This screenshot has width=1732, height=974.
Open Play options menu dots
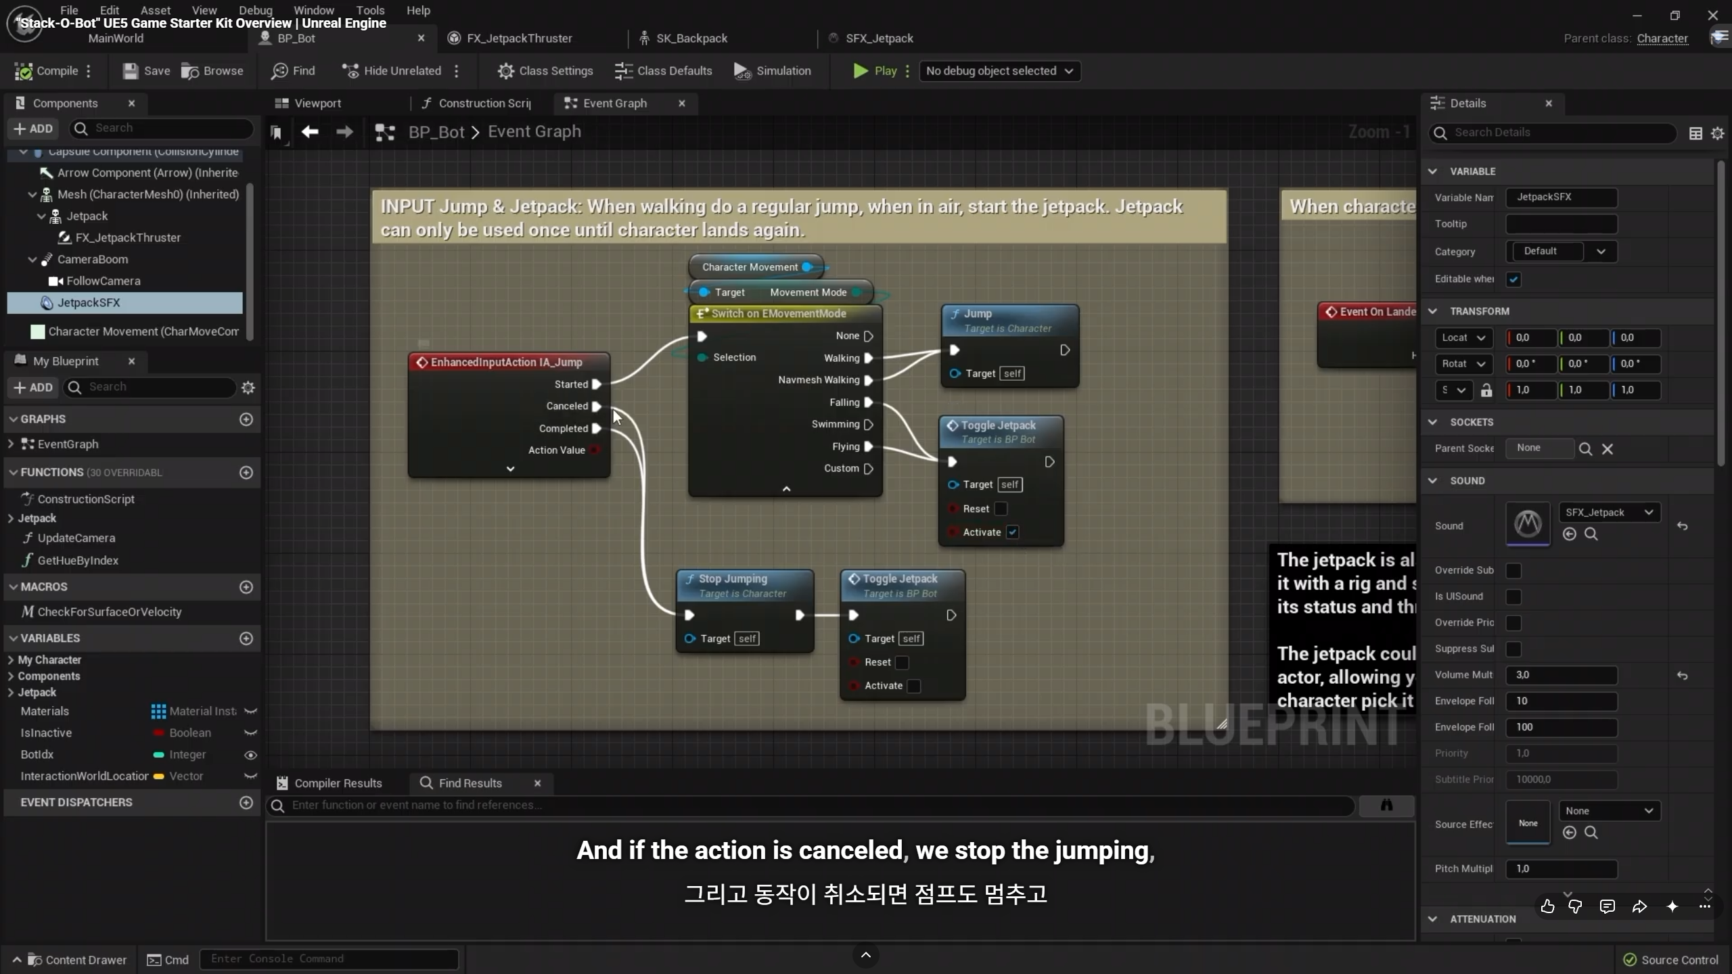[907, 71]
